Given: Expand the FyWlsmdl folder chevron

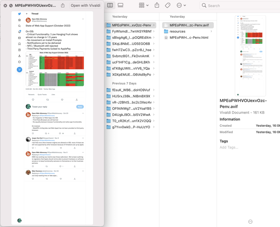Looking at the screenshot, I should [154, 31].
